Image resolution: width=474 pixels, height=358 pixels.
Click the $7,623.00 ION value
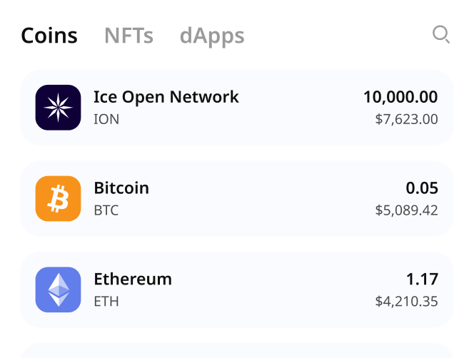click(x=407, y=119)
